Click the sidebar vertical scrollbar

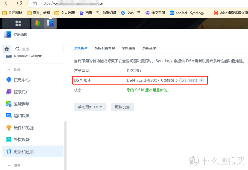tap(65, 145)
